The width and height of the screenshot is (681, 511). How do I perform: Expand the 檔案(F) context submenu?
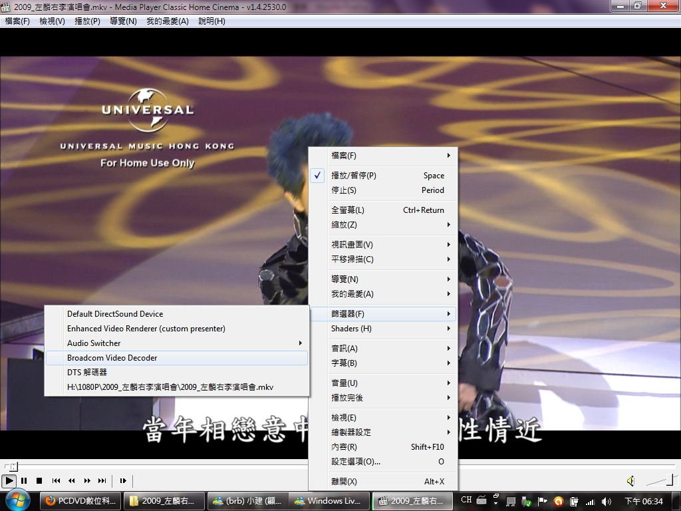click(x=383, y=156)
